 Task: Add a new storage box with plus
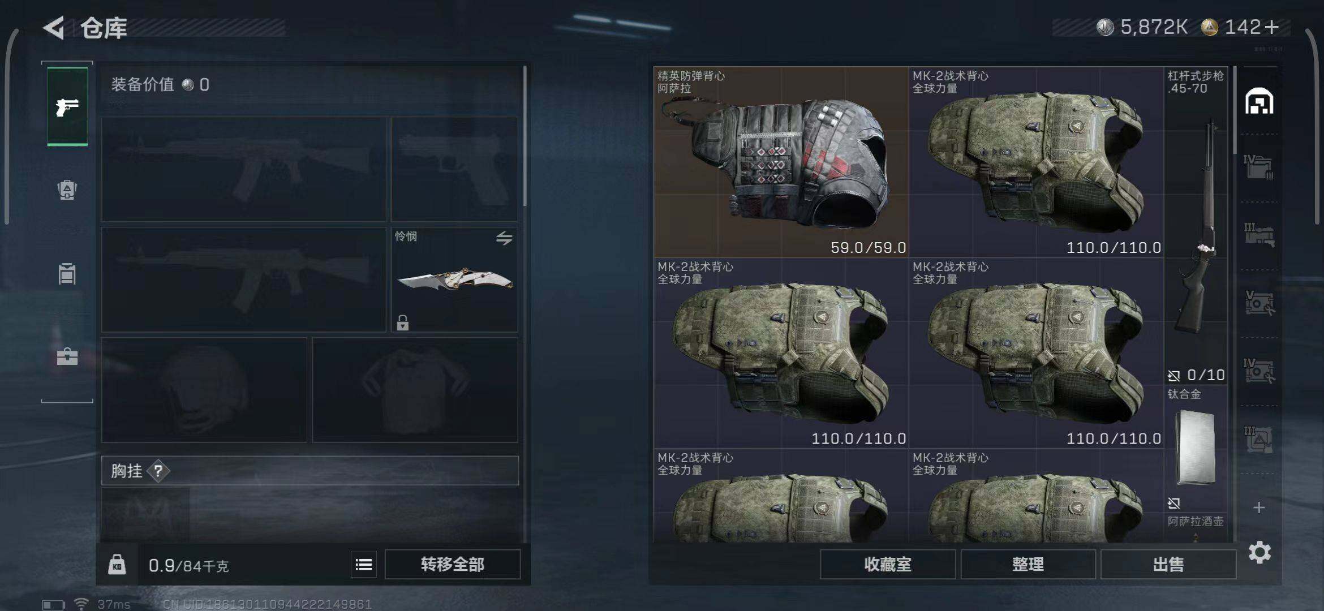(1259, 507)
